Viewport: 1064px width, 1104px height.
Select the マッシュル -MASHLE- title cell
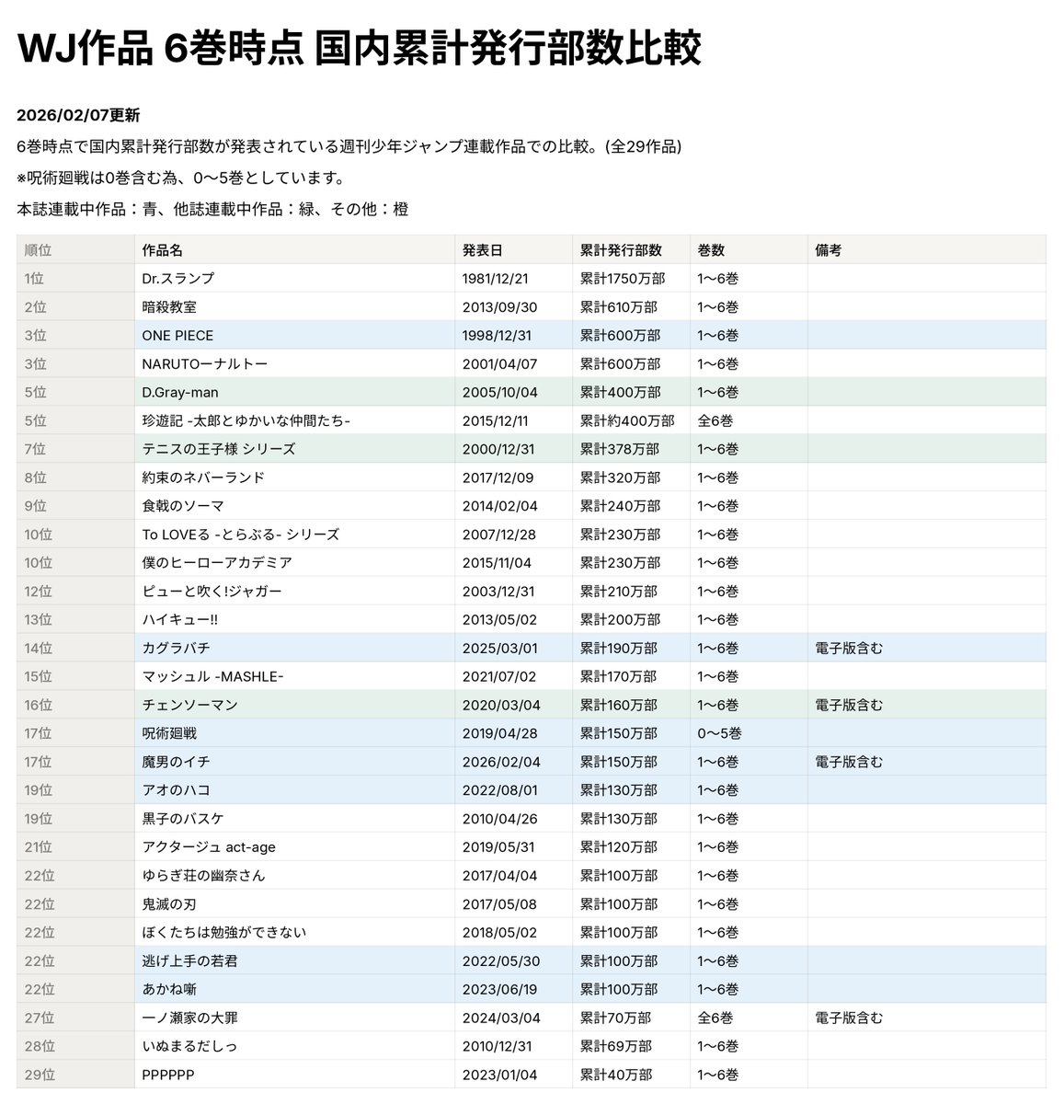[x=294, y=677]
